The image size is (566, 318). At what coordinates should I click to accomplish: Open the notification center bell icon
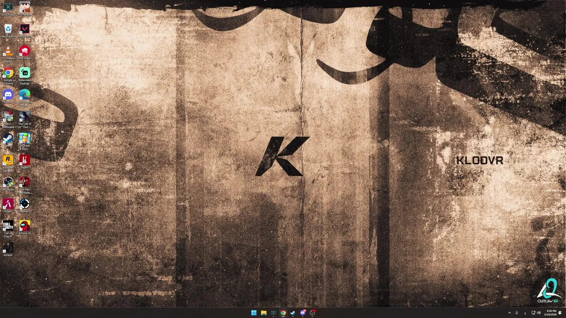pos(560,313)
